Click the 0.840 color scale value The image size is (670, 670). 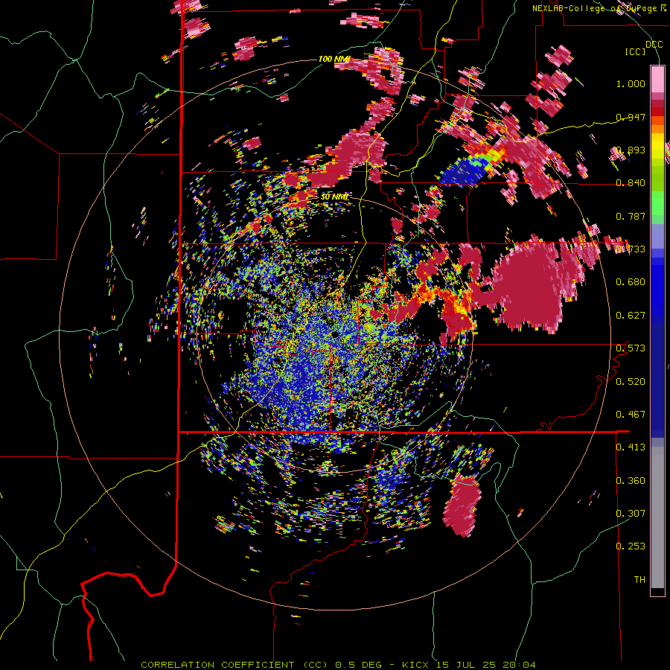coord(631,183)
